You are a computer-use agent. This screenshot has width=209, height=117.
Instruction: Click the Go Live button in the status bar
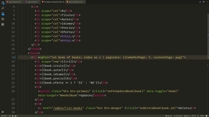click(169, 116)
